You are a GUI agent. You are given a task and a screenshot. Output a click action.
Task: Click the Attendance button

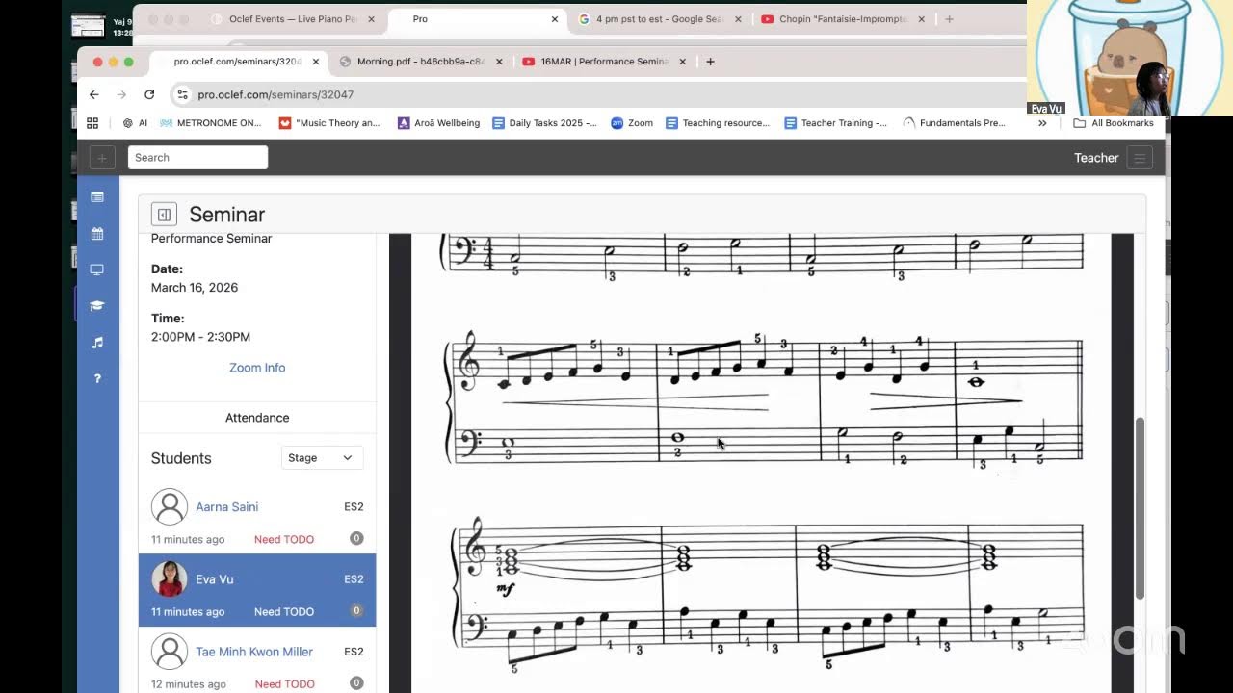(x=257, y=418)
